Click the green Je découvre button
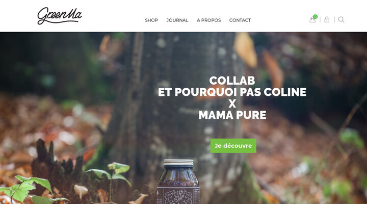367x204 pixels. (233, 146)
